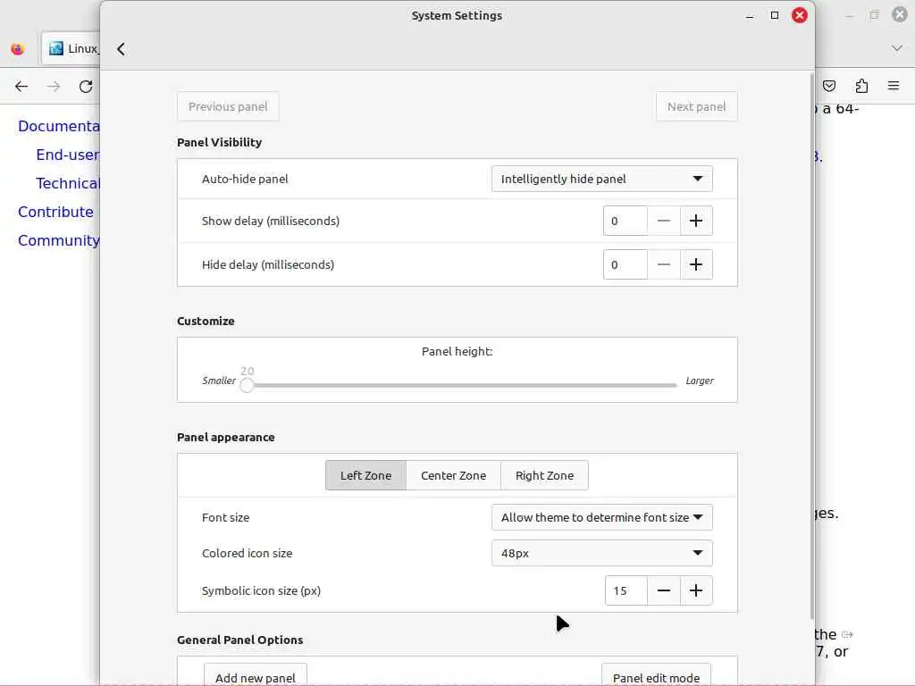Expand the Font size dropdown

click(601, 517)
